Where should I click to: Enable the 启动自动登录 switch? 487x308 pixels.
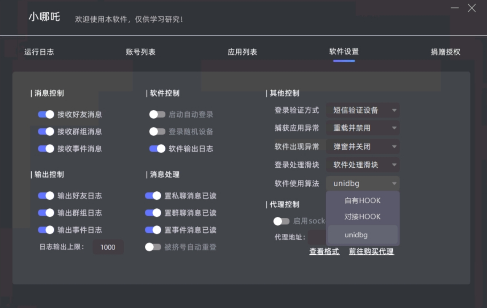[x=157, y=114]
